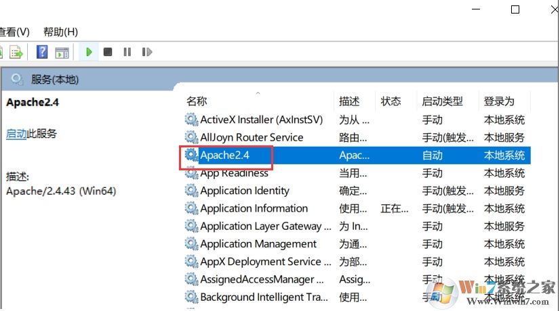Image resolution: width=560 pixels, height=311 pixels.
Task: Minimize the Services window
Action: [x=476, y=9]
